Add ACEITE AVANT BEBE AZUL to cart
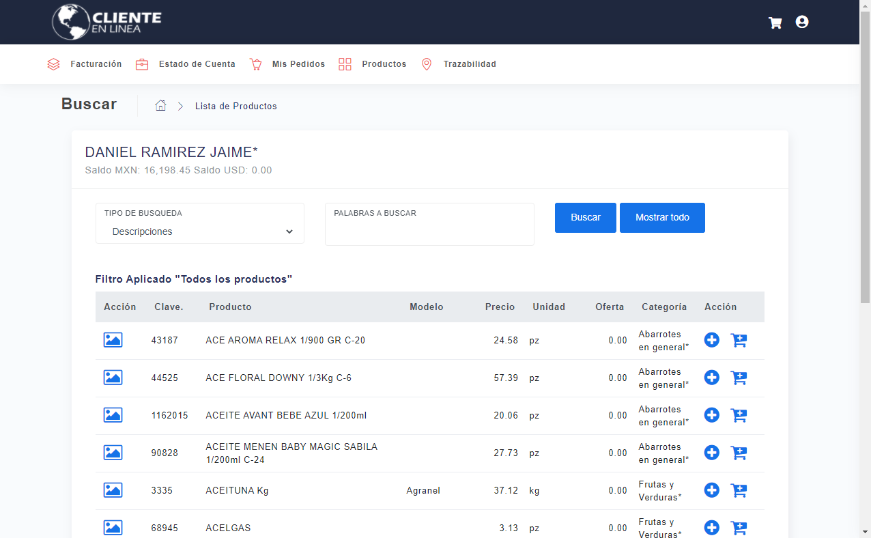Image resolution: width=871 pixels, height=538 pixels. point(739,415)
